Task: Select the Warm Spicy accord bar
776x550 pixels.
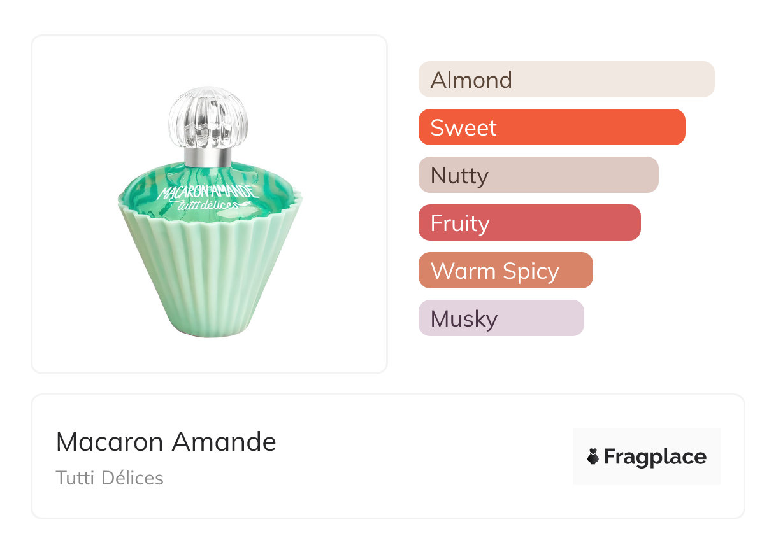Action: click(x=505, y=271)
